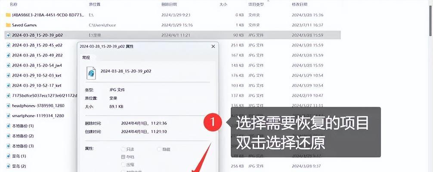Screen dimensions: 433x172
Task: Sort by the 项目类型 column header
Action: pyautogui.click(x=256, y=4)
